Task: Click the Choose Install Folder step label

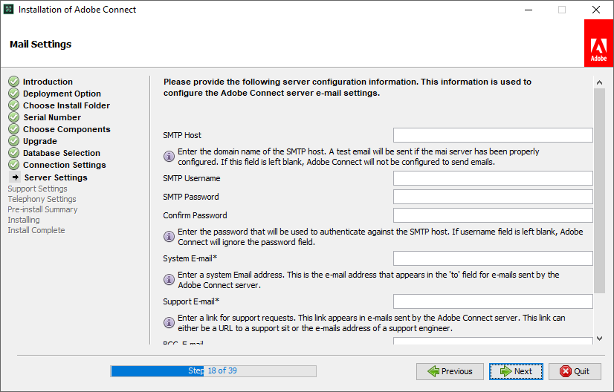Action: (67, 105)
